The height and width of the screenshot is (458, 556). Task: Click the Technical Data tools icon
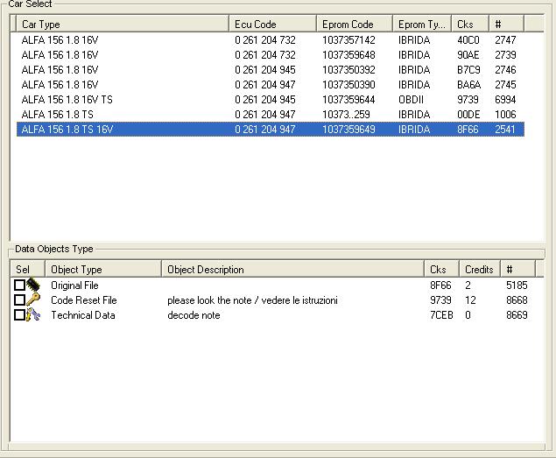click(x=34, y=315)
